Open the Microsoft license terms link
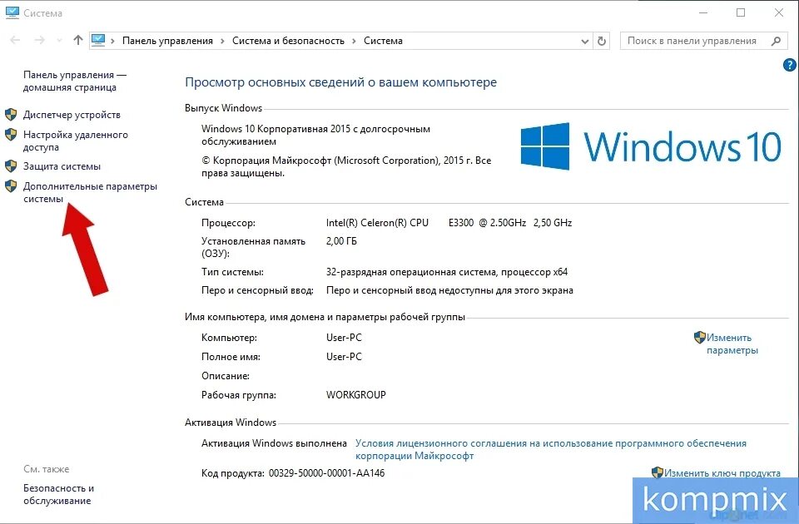This screenshot has width=799, height=524. 551,450
